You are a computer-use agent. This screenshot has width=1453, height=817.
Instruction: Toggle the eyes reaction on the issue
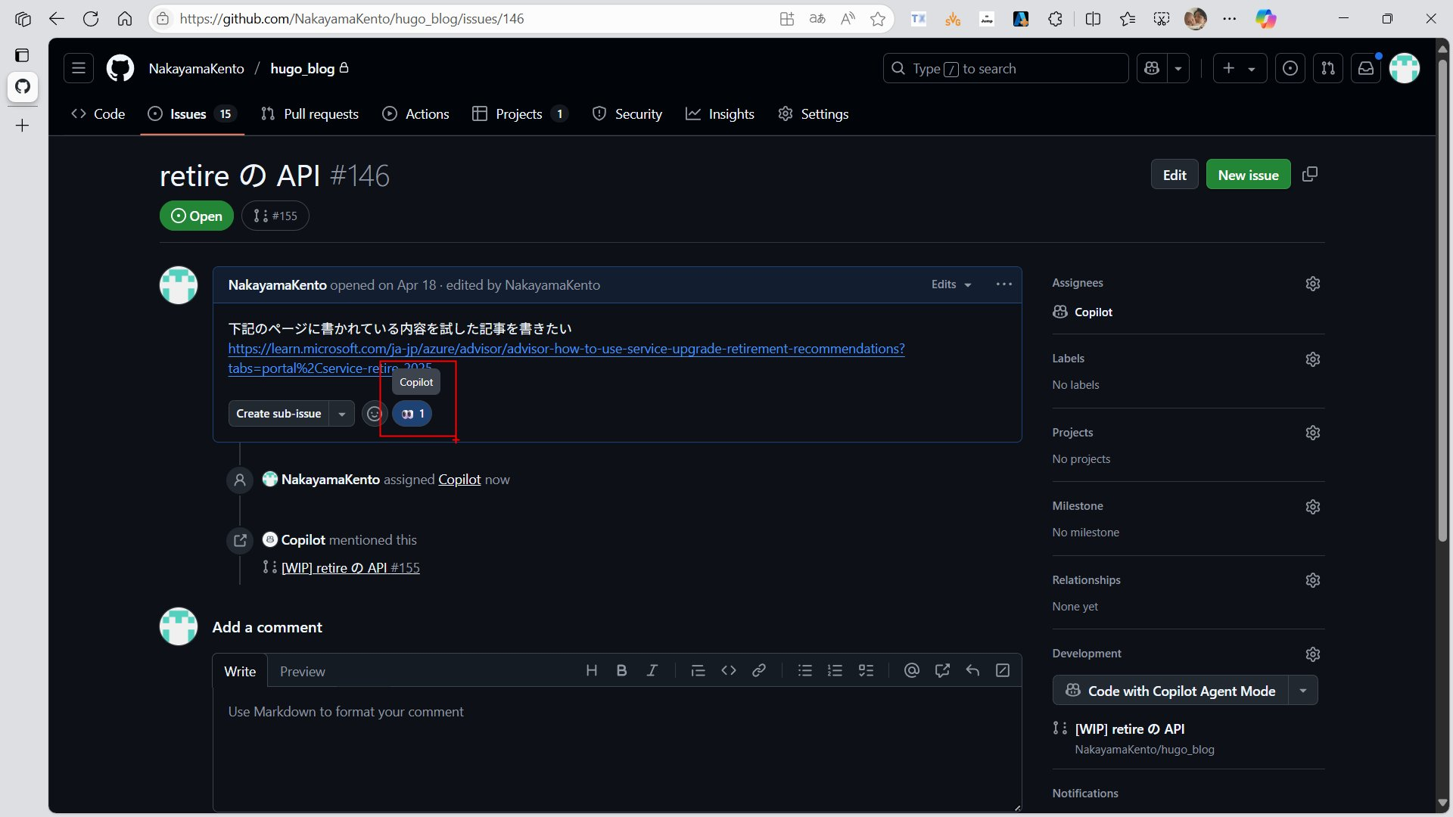pyautogui.click(x=412, y=414)
